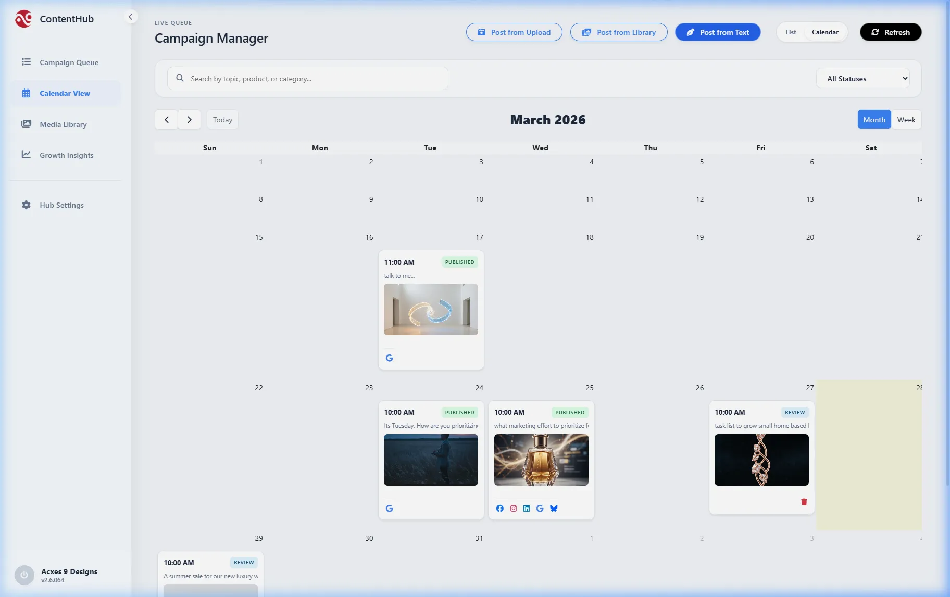Screen dimensions: 950x597
Task: Click the ContentHub logo icon
Action: pos(23,19)
